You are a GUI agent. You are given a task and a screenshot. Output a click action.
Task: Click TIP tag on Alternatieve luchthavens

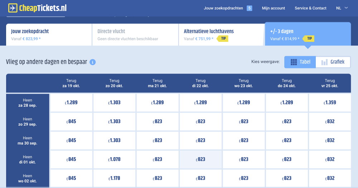click(x=222, y=39)
